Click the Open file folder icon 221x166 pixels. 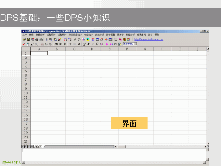(24, 39)
